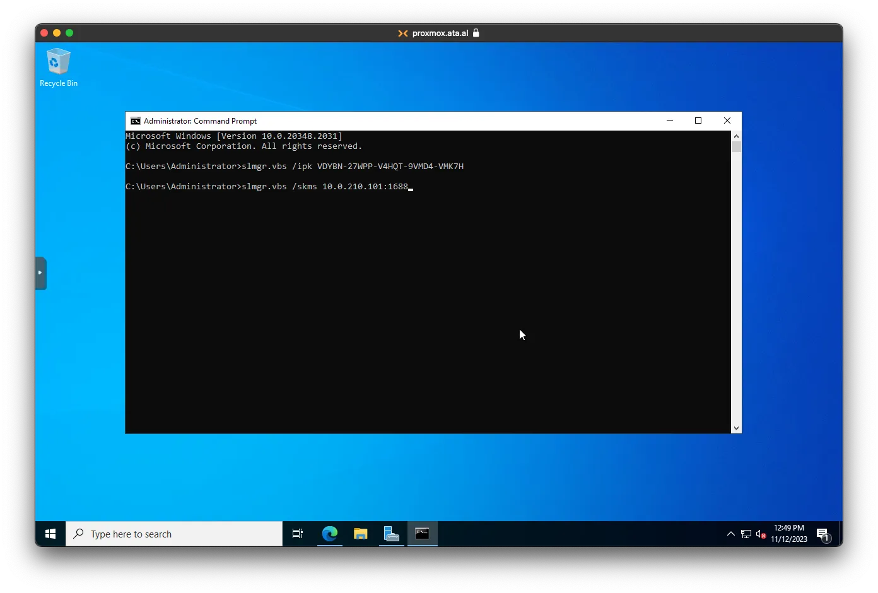
Task: Open the network status tray icon
Action: tap(746, 534)
